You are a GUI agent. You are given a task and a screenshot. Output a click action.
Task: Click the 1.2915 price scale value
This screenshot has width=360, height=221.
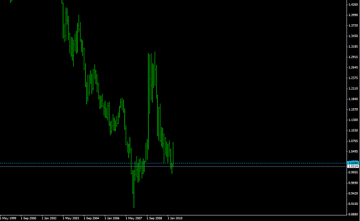(353, 57)
